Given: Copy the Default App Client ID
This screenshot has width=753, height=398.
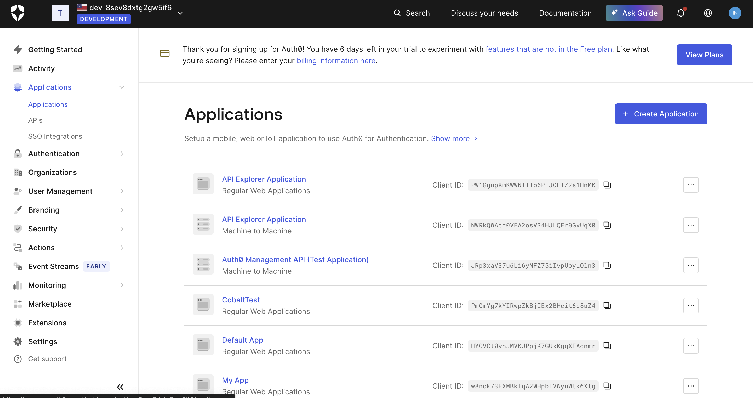Looking at the screenshot, I should click(607, 346).
